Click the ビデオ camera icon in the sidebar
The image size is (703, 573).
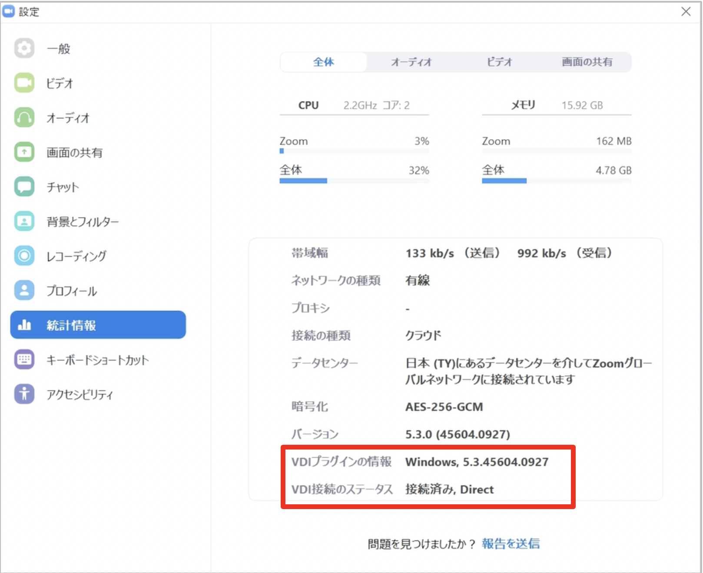(x=24, y=83)
